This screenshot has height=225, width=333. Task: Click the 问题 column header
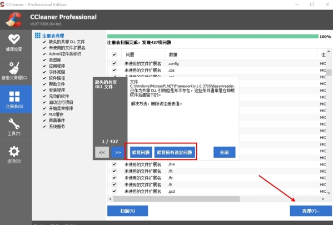pos(143,54)
